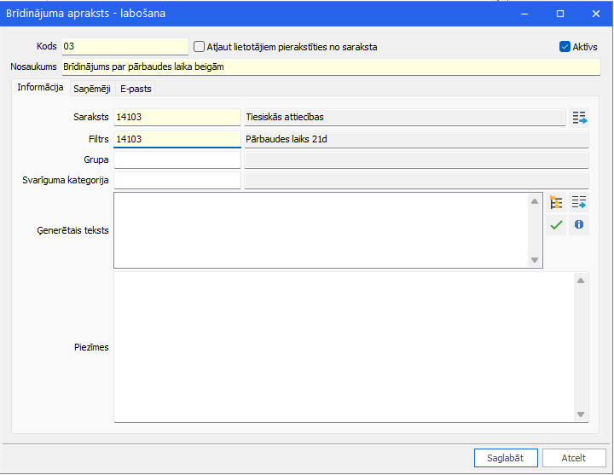
Task: Click inside the Piezīmes notes area
Action: (344, 347)
